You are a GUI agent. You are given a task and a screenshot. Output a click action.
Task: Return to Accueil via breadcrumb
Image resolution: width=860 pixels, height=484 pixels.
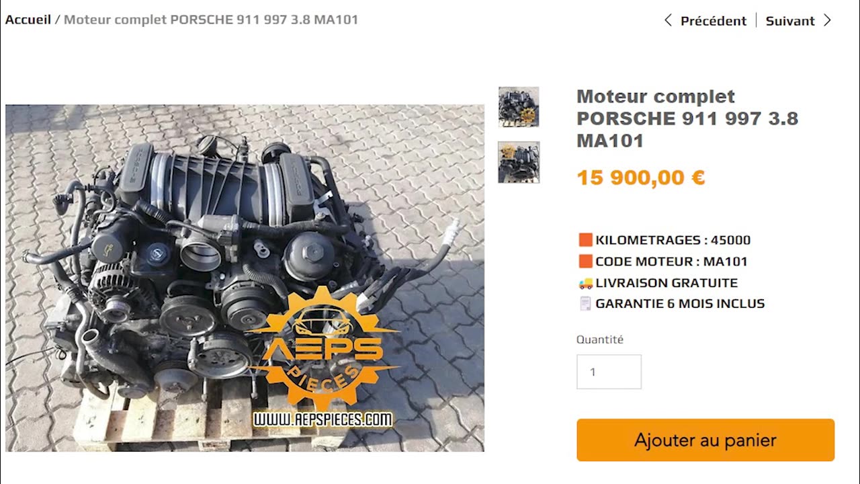pyautogui.click(x=28, y=19)
